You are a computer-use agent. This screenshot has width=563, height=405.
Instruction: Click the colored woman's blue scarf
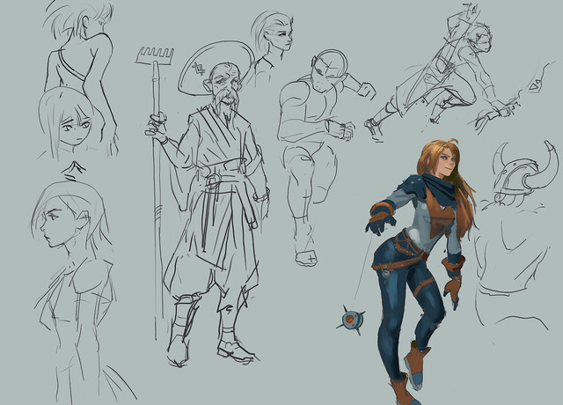(440, 190)
